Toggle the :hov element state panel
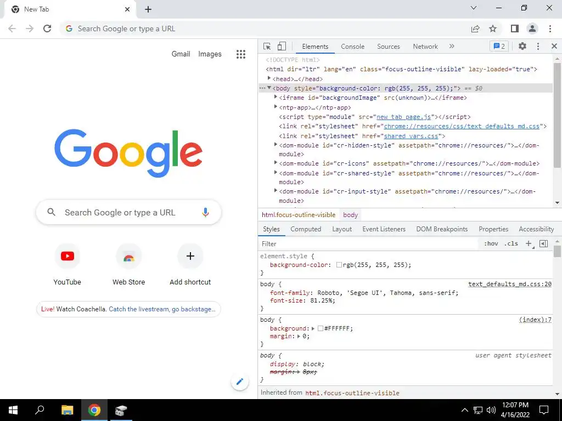 coord(491,243)
